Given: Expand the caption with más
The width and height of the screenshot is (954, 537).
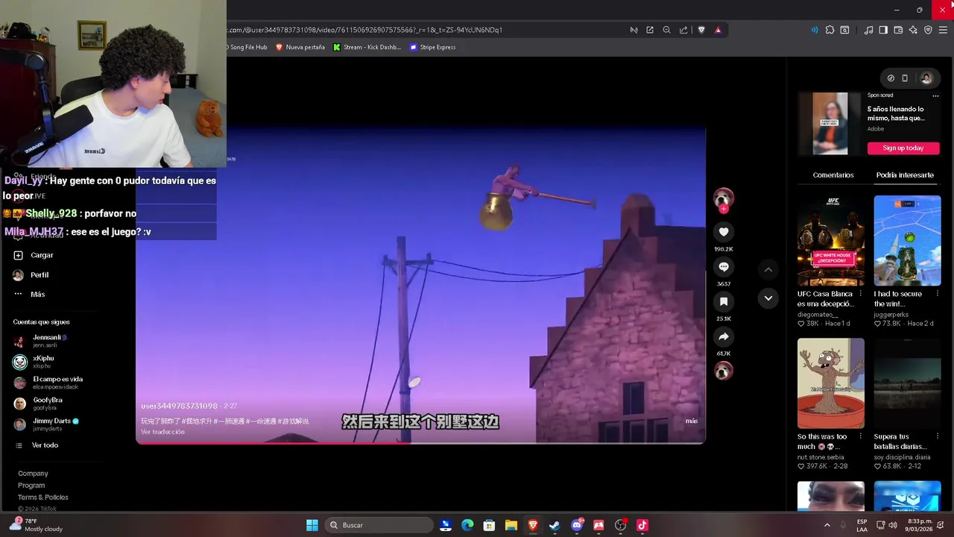Looking at the screenshot, I should click(x=692, y=421).
